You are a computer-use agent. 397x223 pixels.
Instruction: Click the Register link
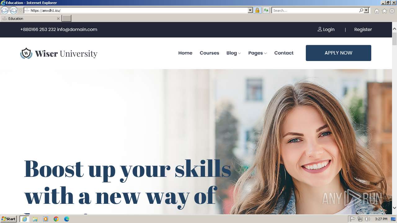click(x=363, y=30)
